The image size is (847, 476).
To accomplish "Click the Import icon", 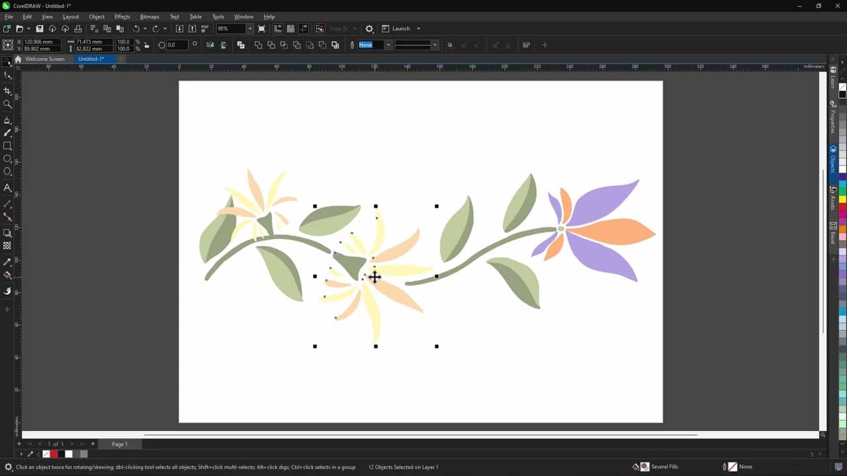I will [x=179, y=28].
